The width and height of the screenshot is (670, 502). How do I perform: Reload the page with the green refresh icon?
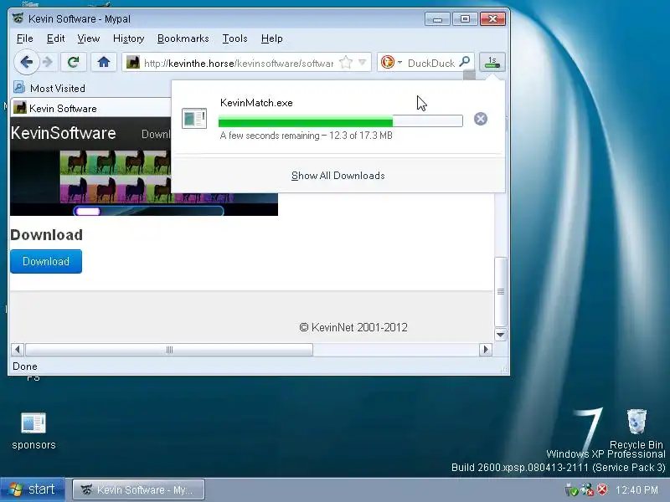[x=73, y=62]
